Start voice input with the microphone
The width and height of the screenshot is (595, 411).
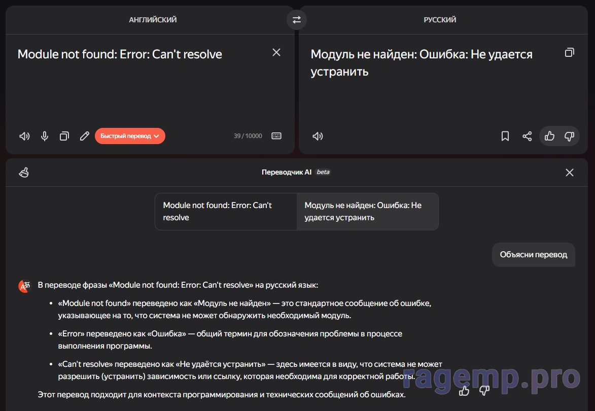(45, 136)
